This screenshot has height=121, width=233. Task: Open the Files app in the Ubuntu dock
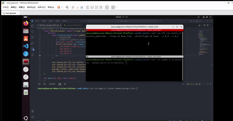point(26,31)
